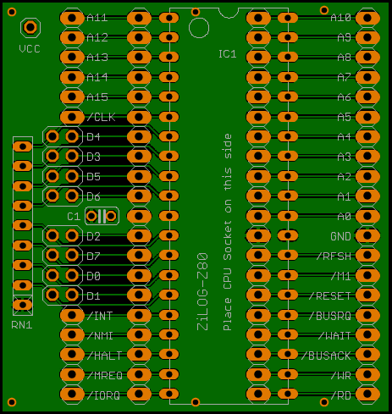Select the /RESET signal label
The height and width of the screenshot is (414, 392).
tap(329, 296)
